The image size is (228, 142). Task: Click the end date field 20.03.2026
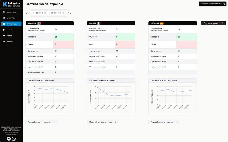(x=57, y=13)
